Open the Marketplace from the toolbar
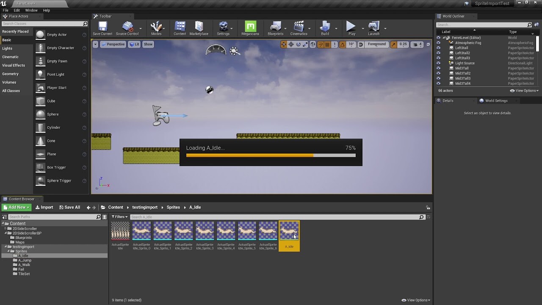The height and width of the screenshot is (305, 542). [x=199, y=26]
